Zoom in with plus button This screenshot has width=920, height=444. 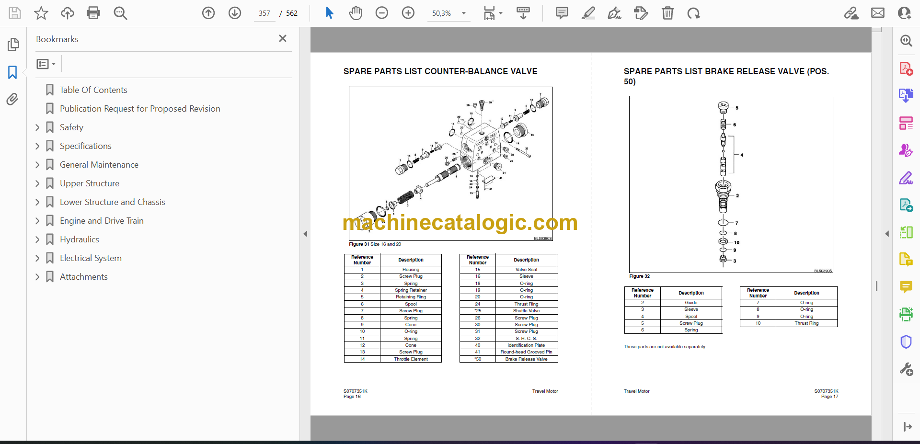[x=408, y=13]
